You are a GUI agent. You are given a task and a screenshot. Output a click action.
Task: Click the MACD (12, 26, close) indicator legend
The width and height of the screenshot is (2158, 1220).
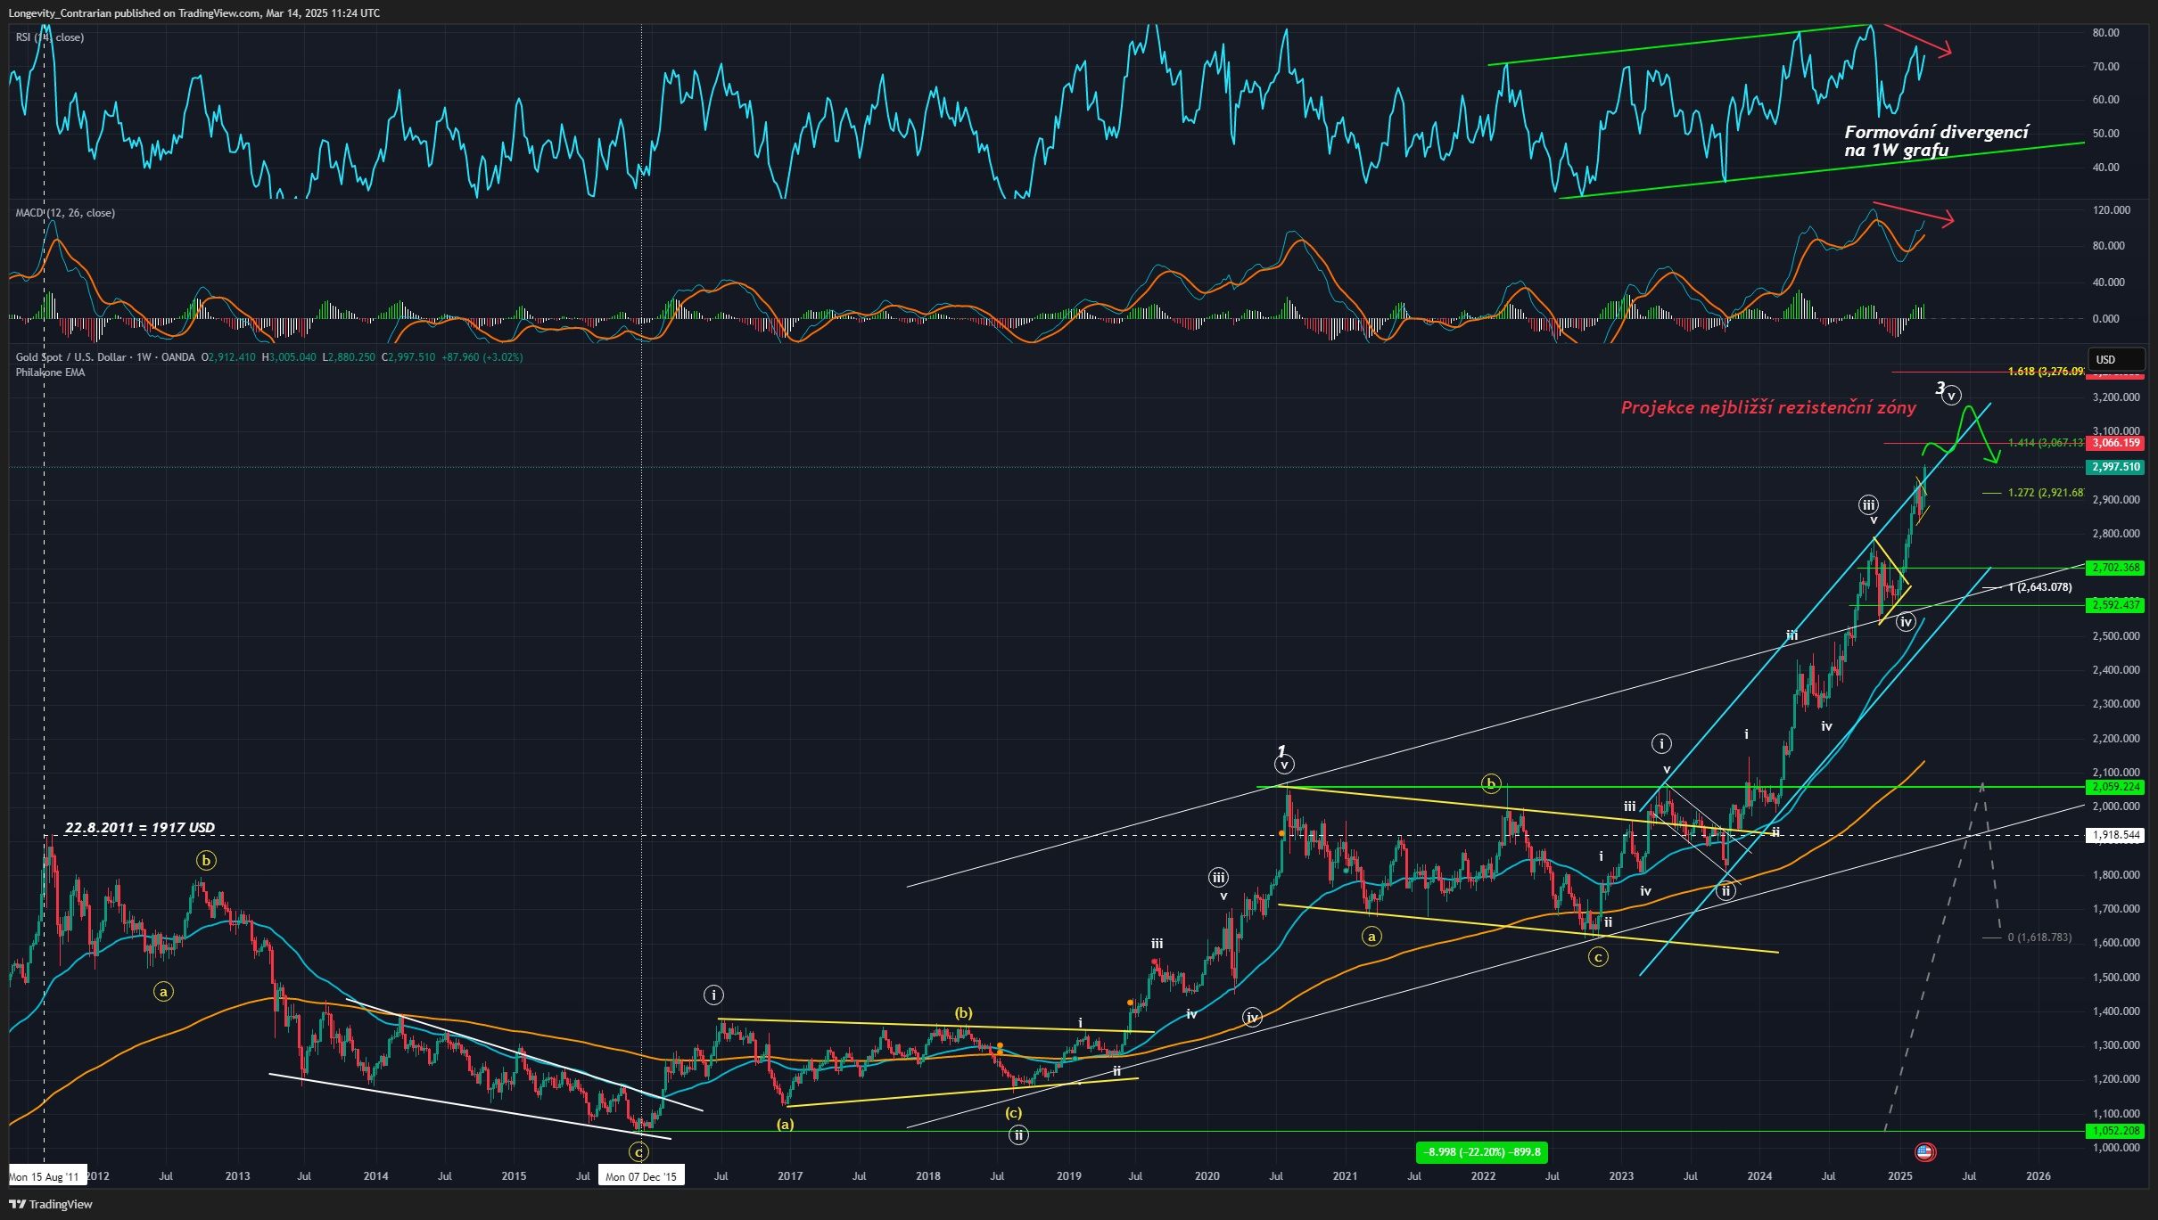(65, 213)
